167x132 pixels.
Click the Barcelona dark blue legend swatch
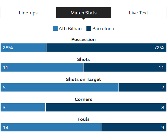pos(89,28)
